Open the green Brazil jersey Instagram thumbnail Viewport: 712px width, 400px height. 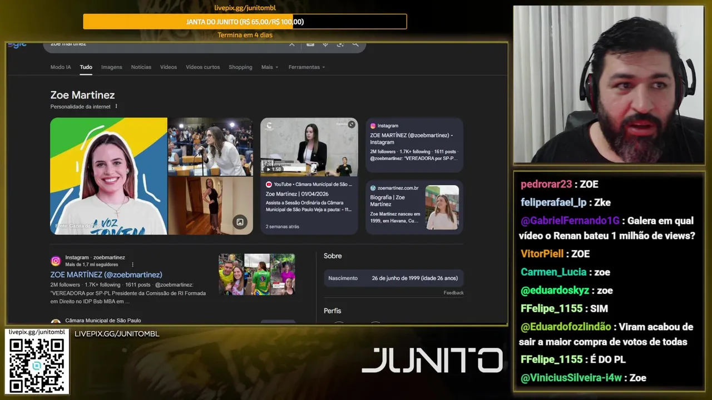pos(257,274)
